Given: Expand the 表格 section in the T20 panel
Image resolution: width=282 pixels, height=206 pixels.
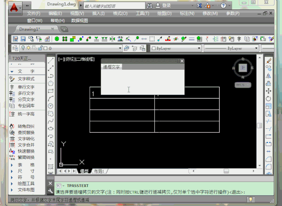Looking at the screenshot, I should [x=12, y=165].
